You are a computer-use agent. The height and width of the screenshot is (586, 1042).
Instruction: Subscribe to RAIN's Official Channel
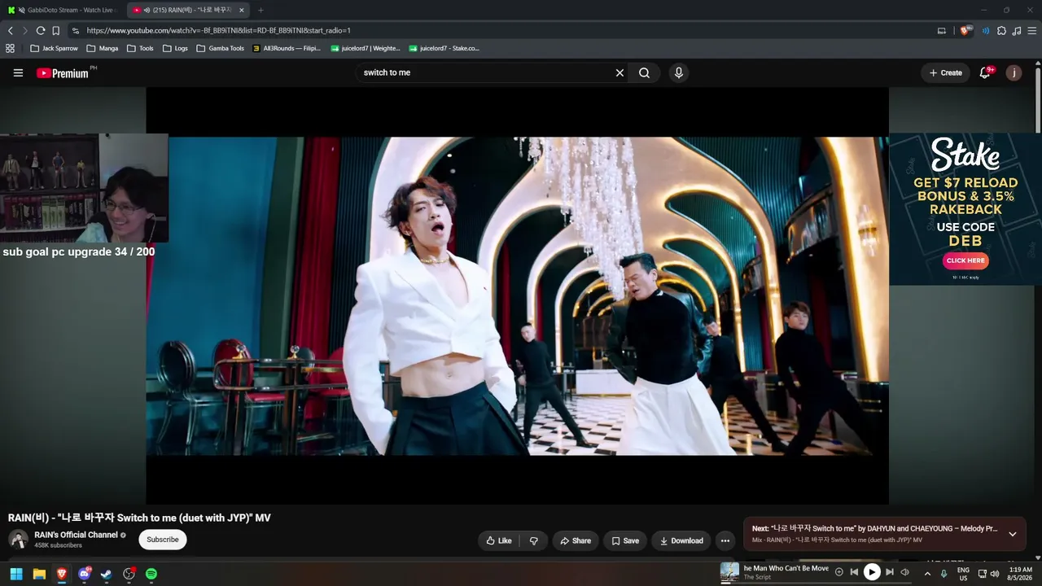[163, 540]
